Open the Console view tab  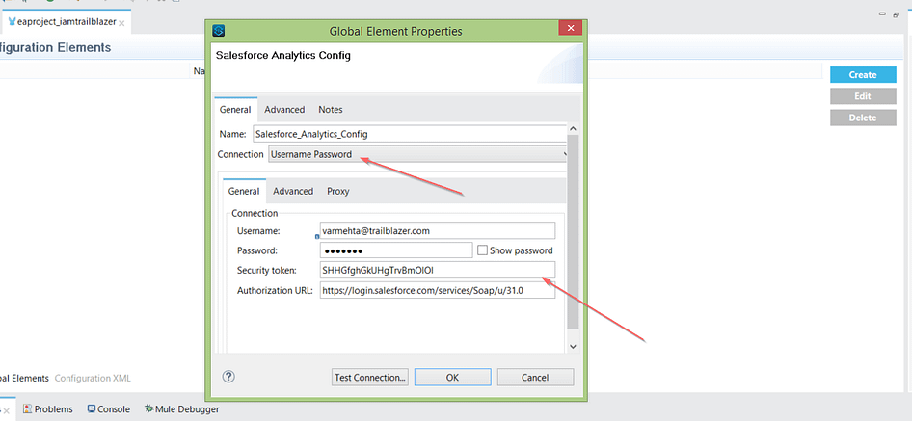click(109, 409)
